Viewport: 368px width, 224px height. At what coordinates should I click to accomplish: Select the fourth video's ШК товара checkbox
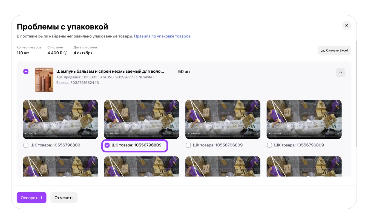click(x=269, y=145)
